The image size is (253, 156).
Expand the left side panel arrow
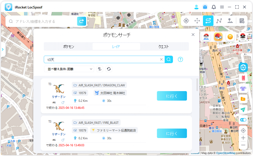point(3,49)
